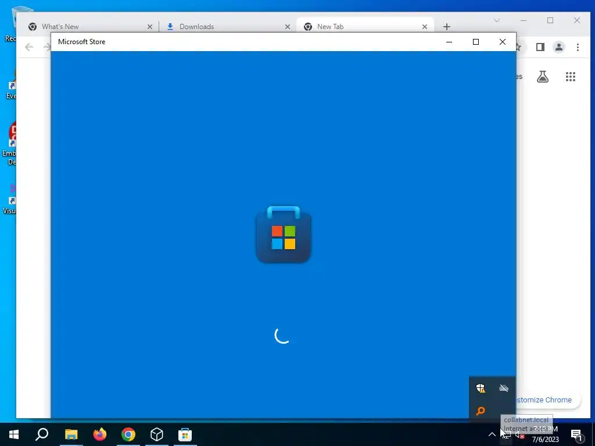
Task: Open the Google apps grid
Action: point(571,77)
